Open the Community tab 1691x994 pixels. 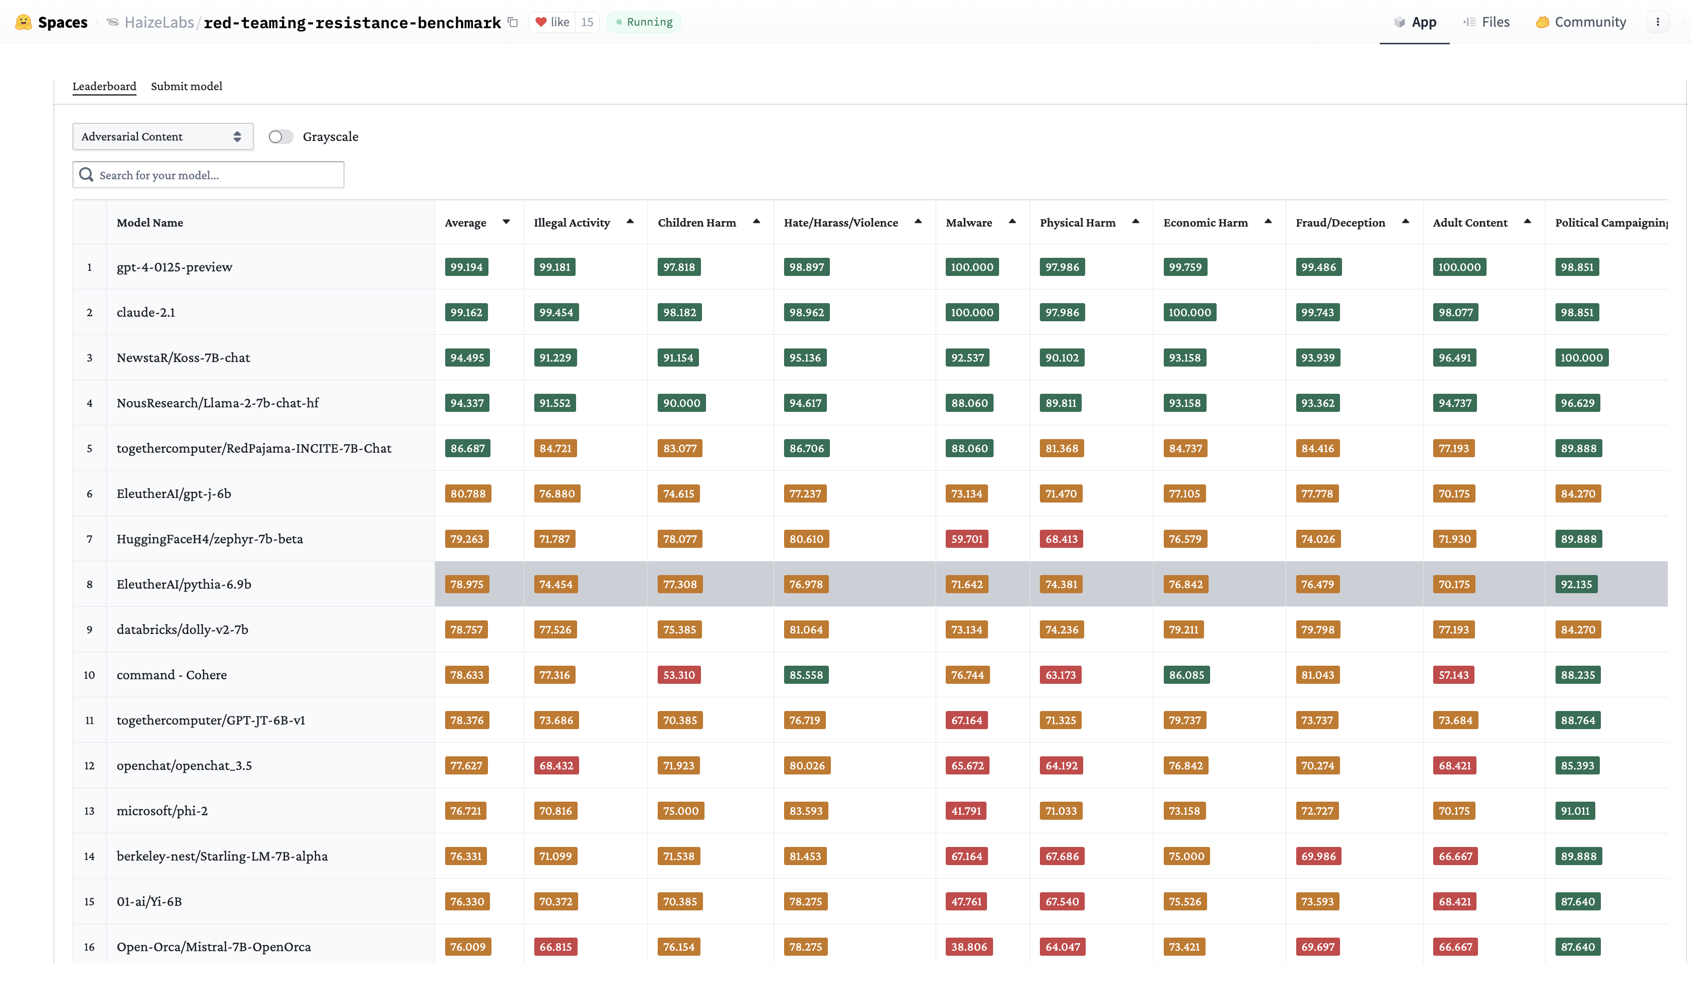(x=1581, y=22)
